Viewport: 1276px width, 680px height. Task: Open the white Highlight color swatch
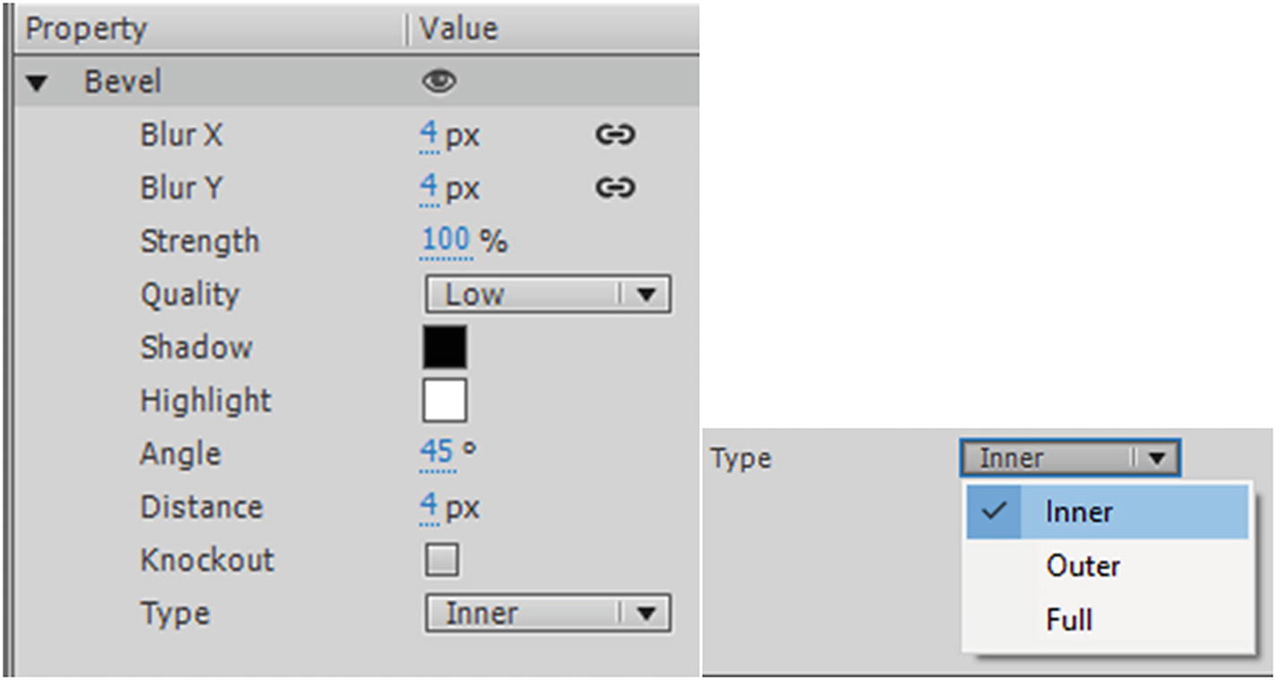point(444,400)
